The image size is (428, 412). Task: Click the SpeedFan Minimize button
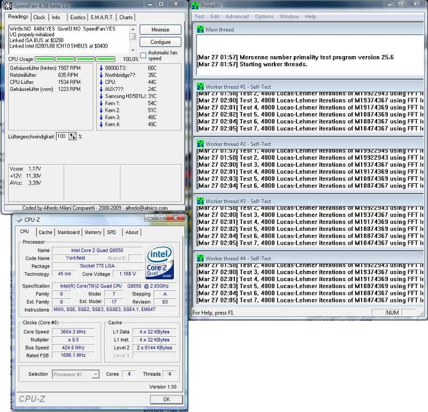point(160,30)
